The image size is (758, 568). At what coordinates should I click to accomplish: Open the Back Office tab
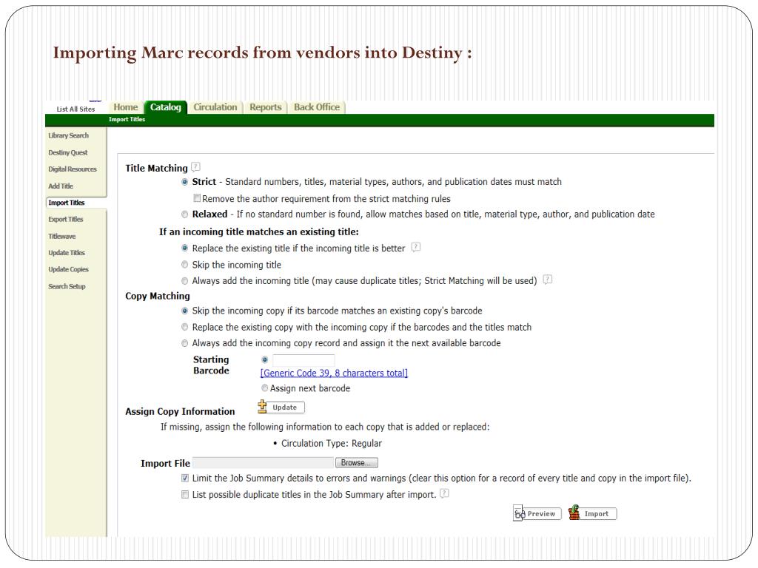(x=317, y=107)
